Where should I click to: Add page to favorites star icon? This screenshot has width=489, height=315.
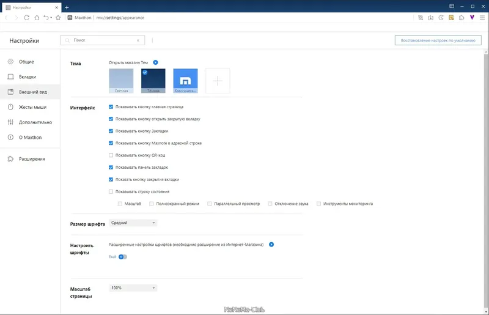[x=58, y=18]
